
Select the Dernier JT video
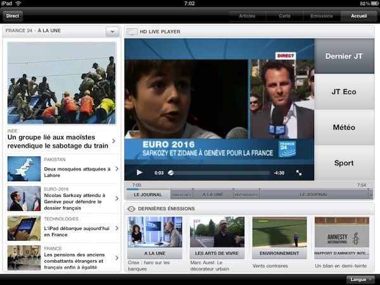344,56
